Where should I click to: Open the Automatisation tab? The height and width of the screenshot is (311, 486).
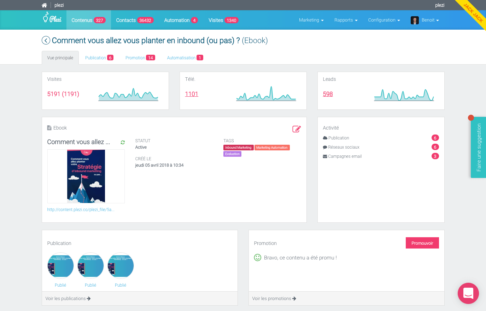185,58
